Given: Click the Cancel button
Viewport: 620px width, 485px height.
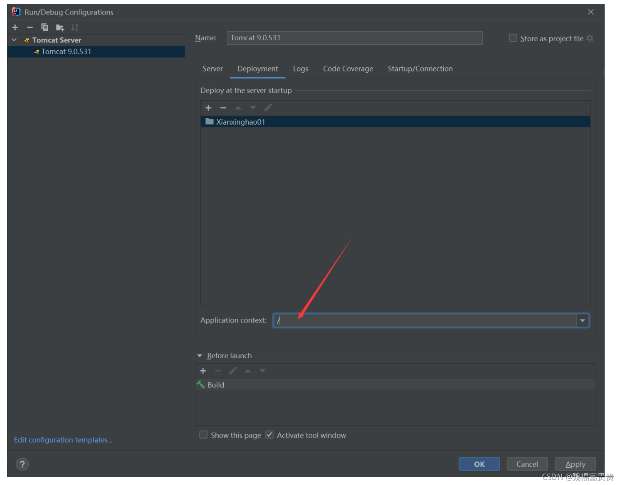Looking at the screenshot, I should point(527,464).
